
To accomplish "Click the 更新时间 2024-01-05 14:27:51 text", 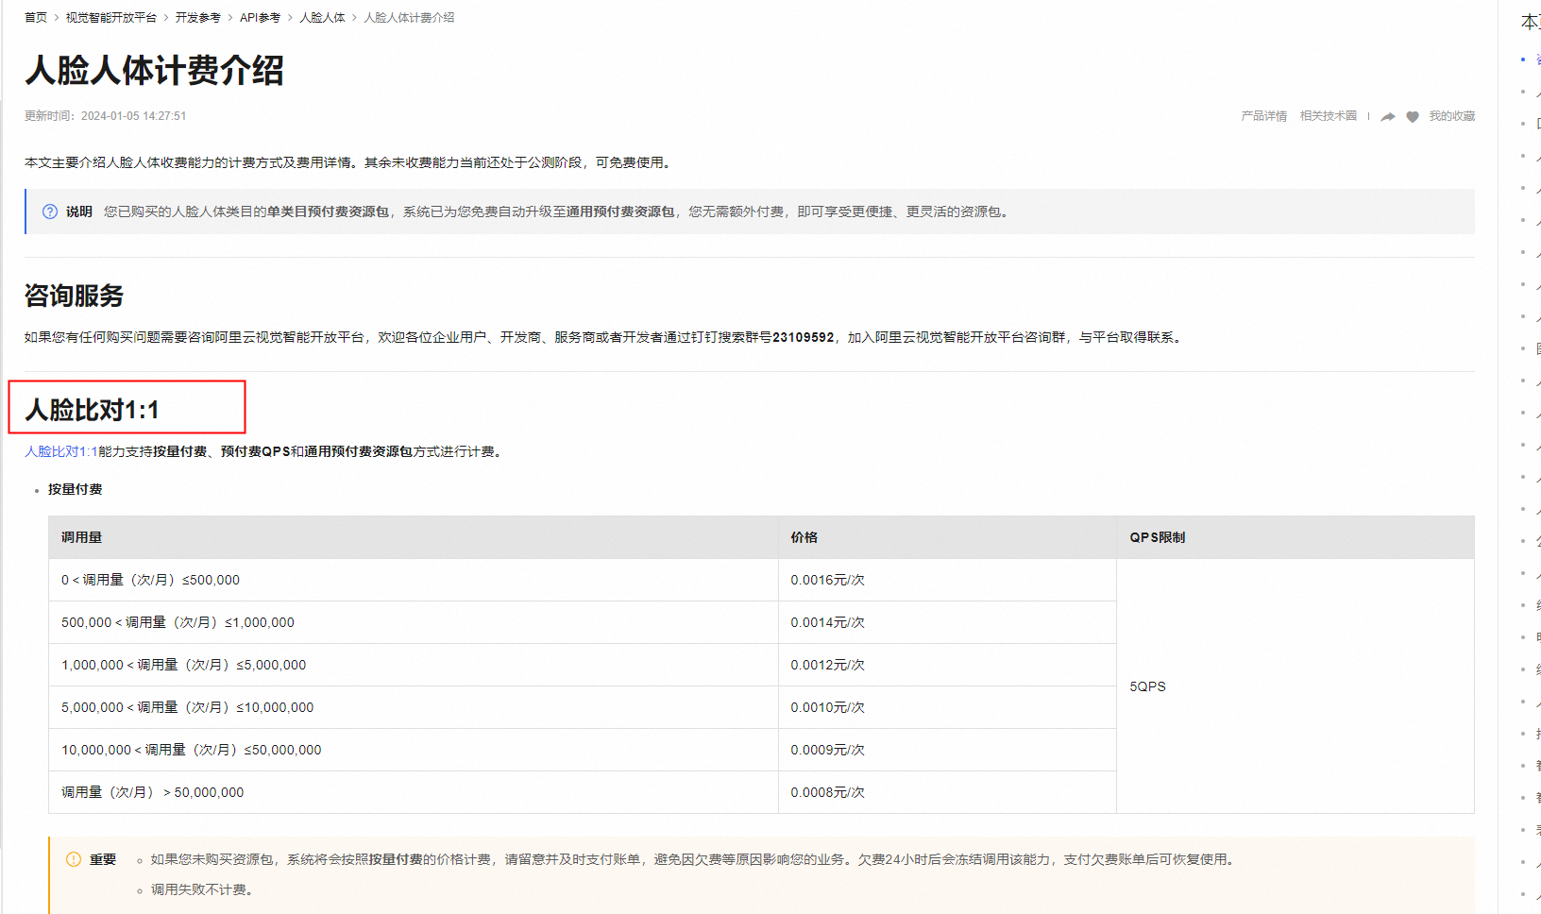I will 106,116.
